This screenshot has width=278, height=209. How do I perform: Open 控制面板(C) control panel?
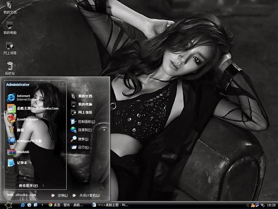[x=86, y=121]
